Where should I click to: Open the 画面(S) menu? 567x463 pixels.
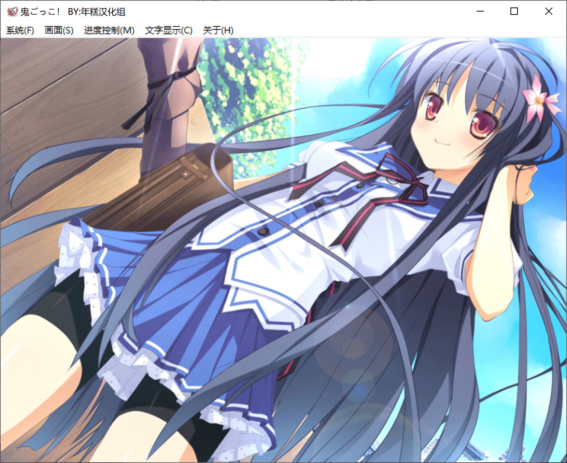point(59,30)
